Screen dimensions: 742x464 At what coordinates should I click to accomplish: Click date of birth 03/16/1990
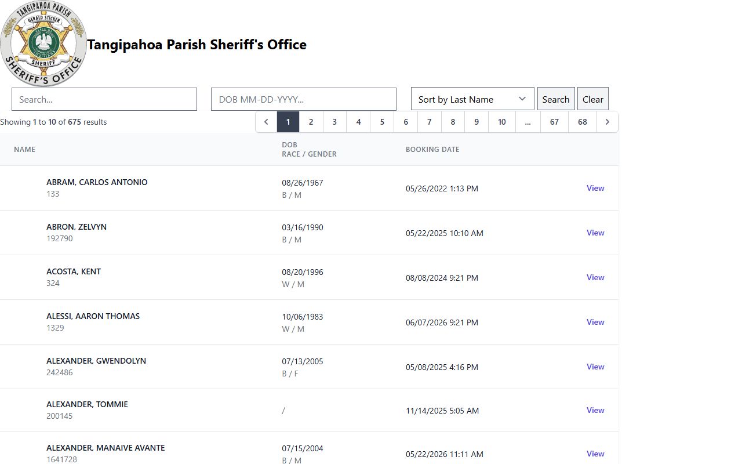303,227
